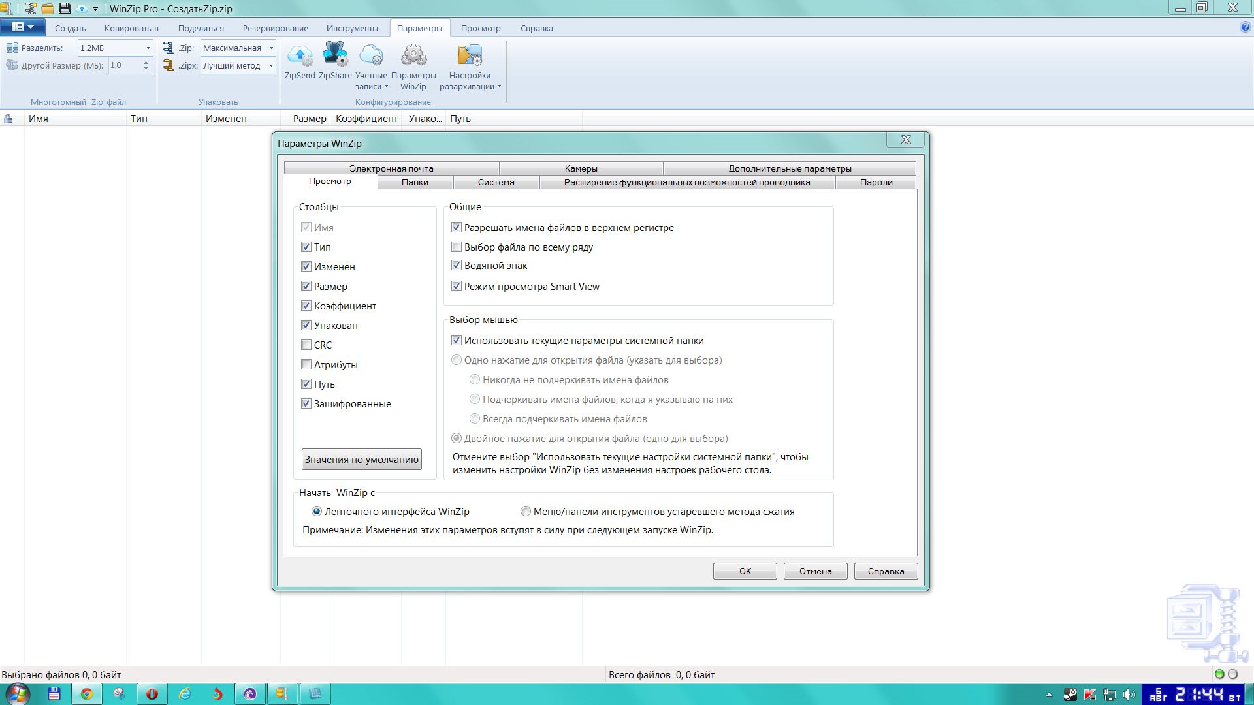Click the dialog Справка button

tap(886, 571)
